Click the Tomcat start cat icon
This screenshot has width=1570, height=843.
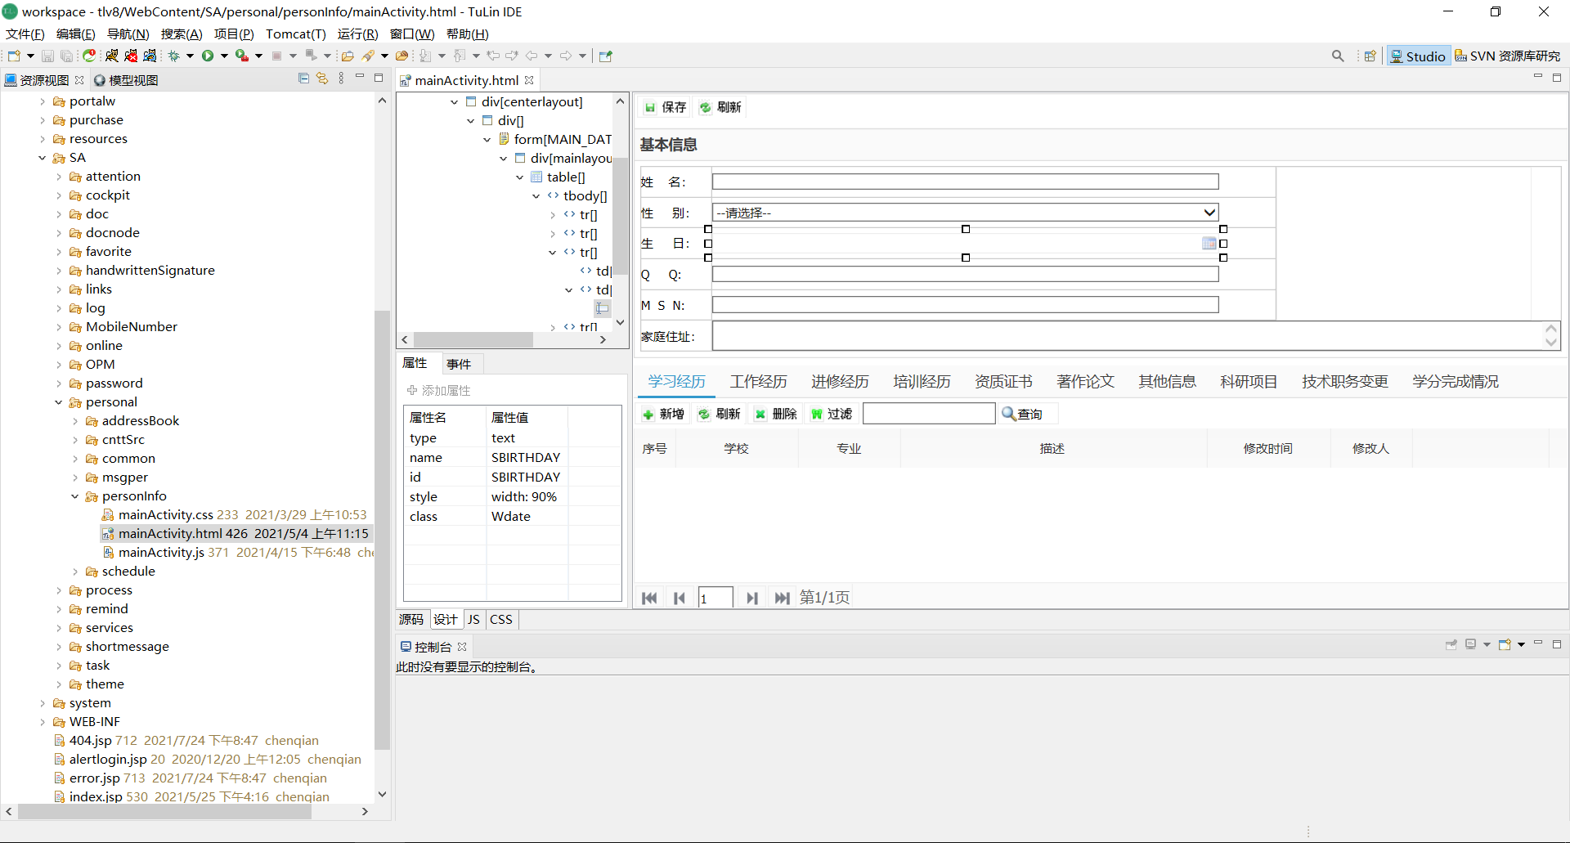click(112, 56)
